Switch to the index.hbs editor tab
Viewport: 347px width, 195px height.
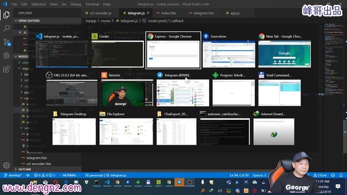tap(169, 13)
